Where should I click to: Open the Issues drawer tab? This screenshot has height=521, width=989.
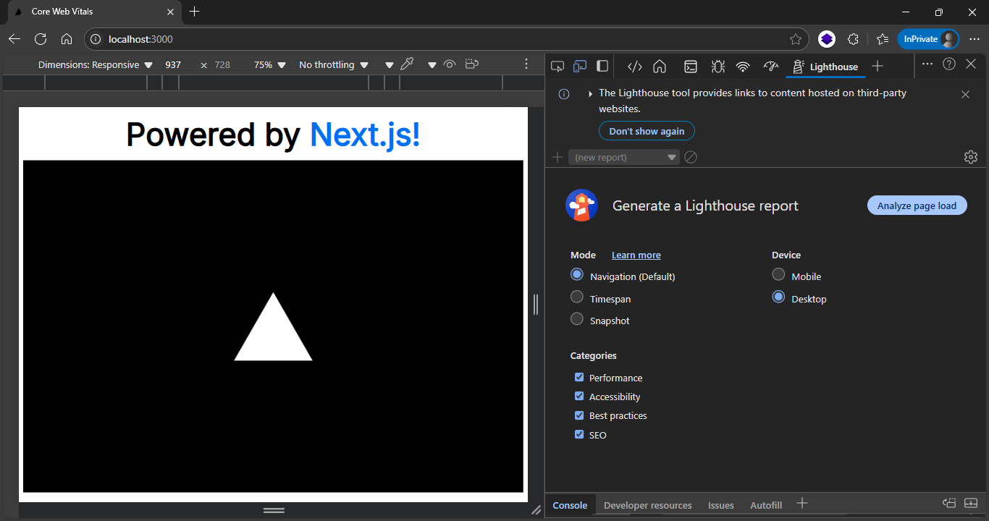point(720,505)
